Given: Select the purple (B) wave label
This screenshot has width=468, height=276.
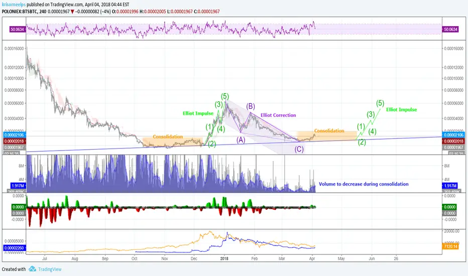Looking at the screenshot, I should tap(251, 106).
